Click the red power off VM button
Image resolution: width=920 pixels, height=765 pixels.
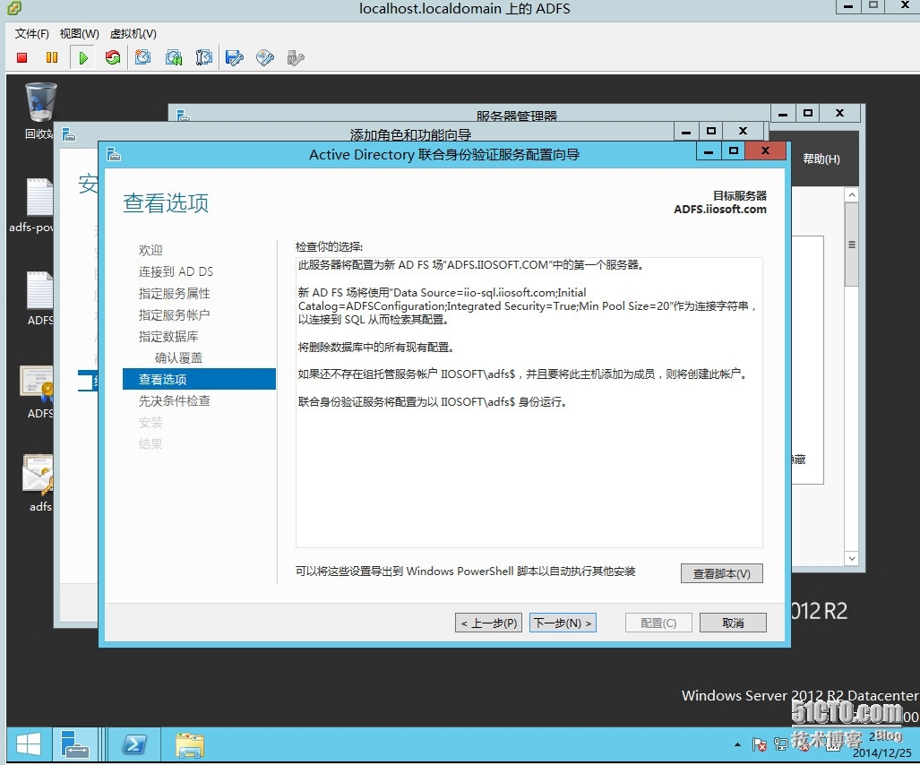pyautogui.click(x=22, y=57)
